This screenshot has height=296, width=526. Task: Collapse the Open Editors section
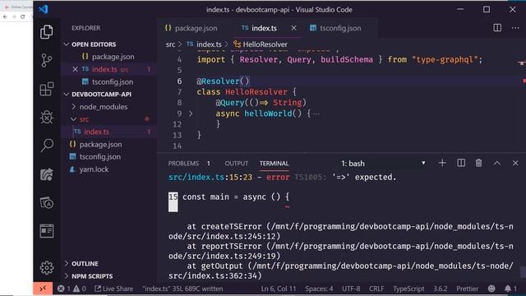[x=90, y=44]
